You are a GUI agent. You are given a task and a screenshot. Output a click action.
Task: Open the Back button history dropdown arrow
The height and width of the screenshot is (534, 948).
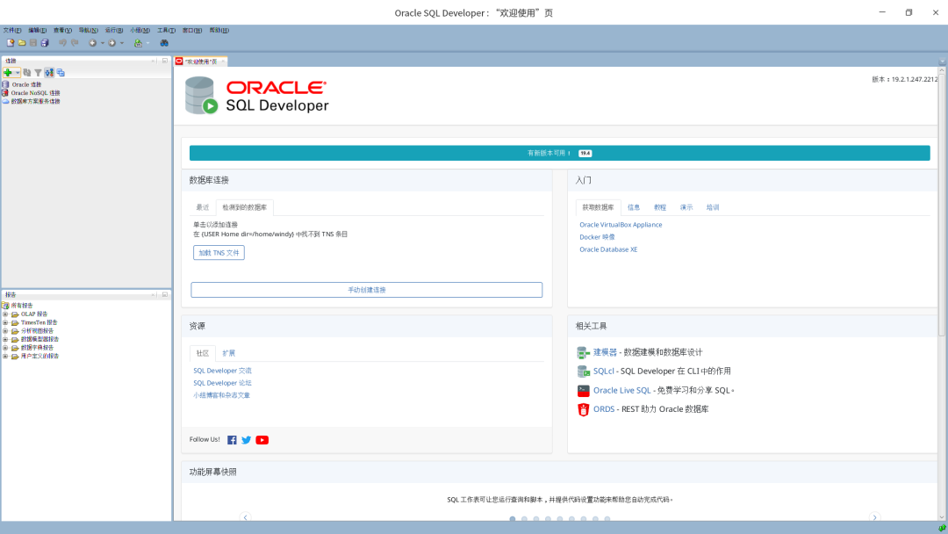(102, 43)
